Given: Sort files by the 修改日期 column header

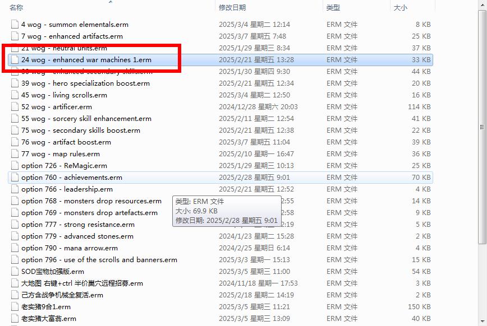Looking at the screenshot, I should pos(232,7).
